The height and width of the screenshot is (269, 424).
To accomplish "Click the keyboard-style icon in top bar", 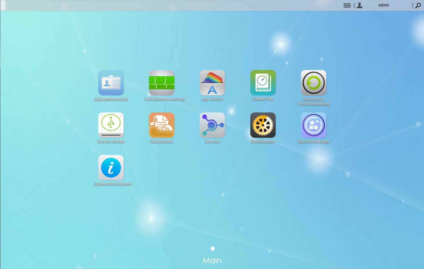I will pos(347,5).
